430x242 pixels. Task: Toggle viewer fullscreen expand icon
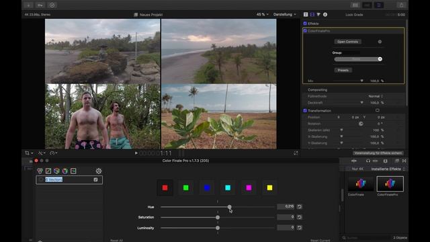tap(296, 153)
